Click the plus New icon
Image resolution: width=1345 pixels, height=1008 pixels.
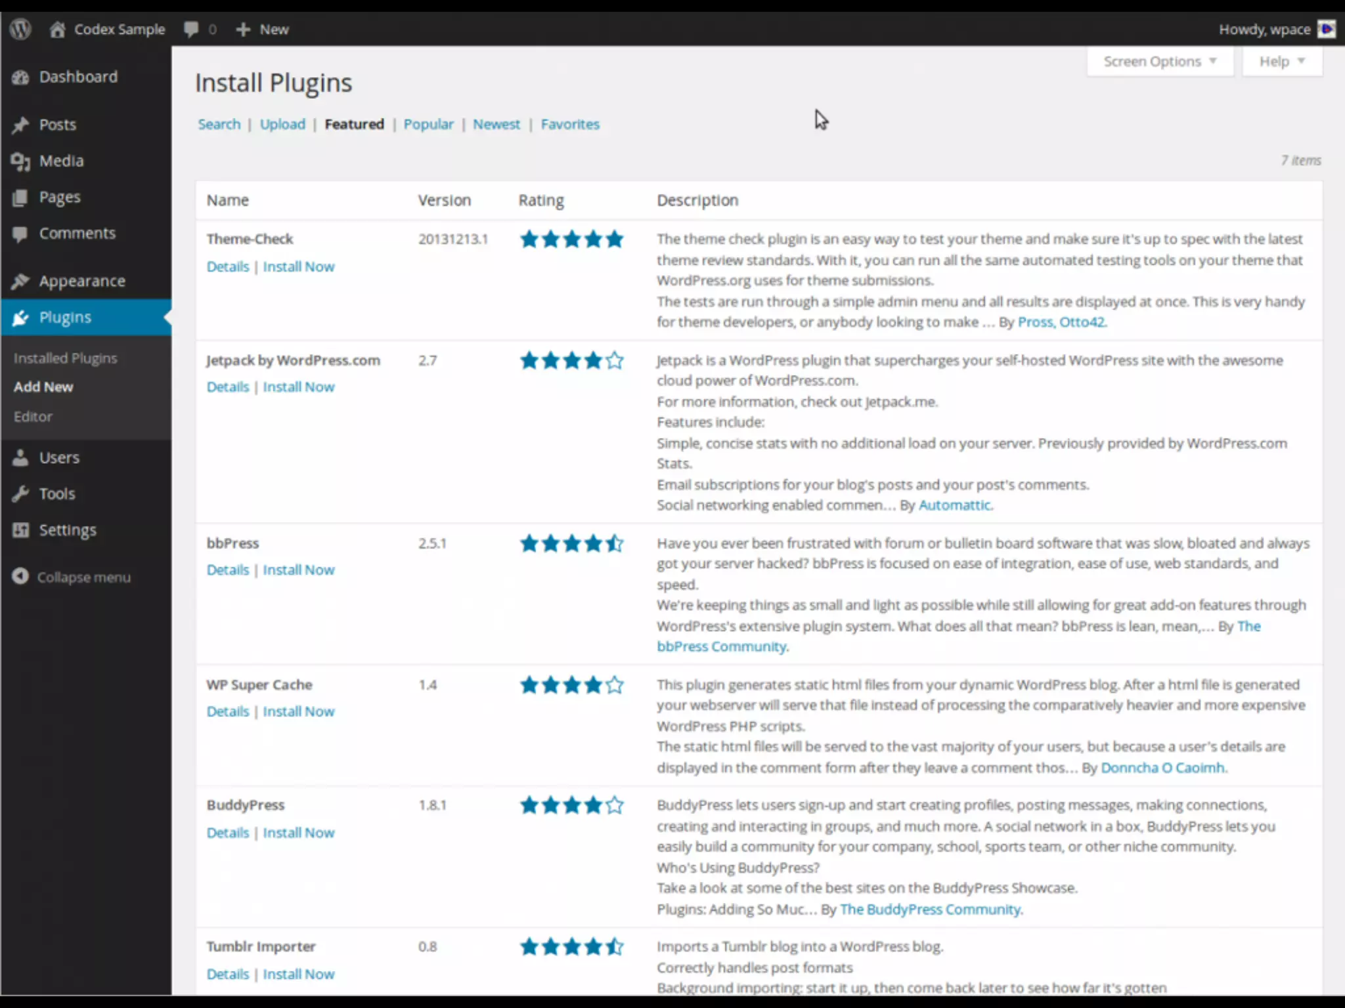coord(243,29)
